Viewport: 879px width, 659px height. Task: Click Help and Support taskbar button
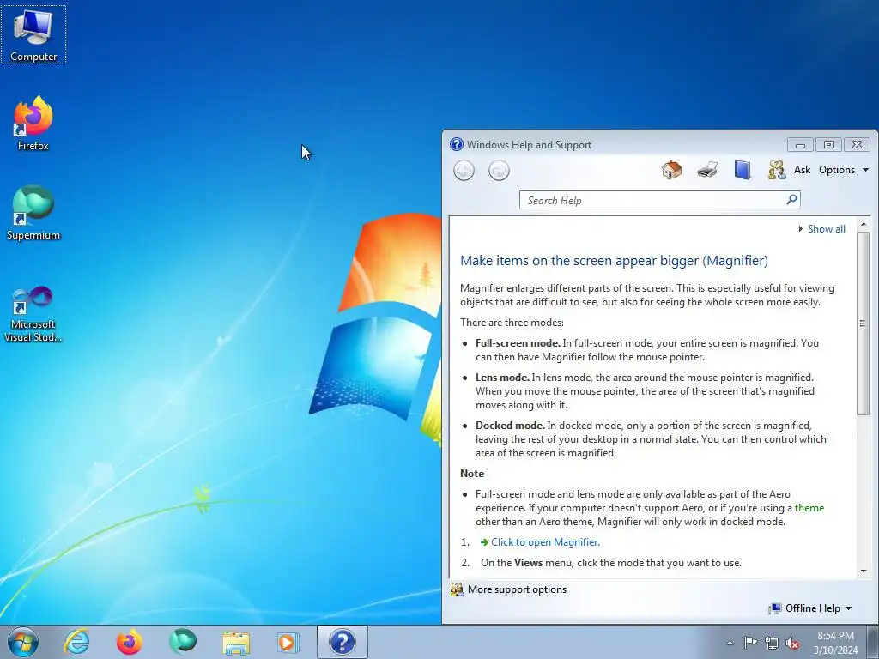point(342,642)
